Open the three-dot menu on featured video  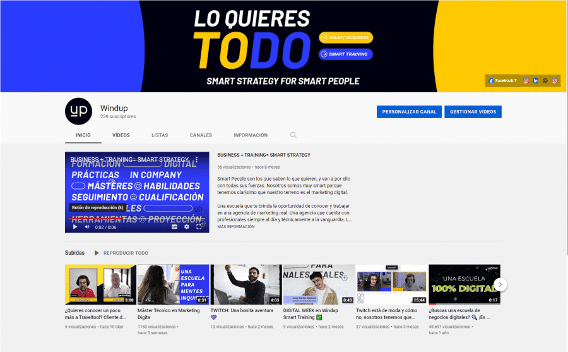[x=197, y=160]
